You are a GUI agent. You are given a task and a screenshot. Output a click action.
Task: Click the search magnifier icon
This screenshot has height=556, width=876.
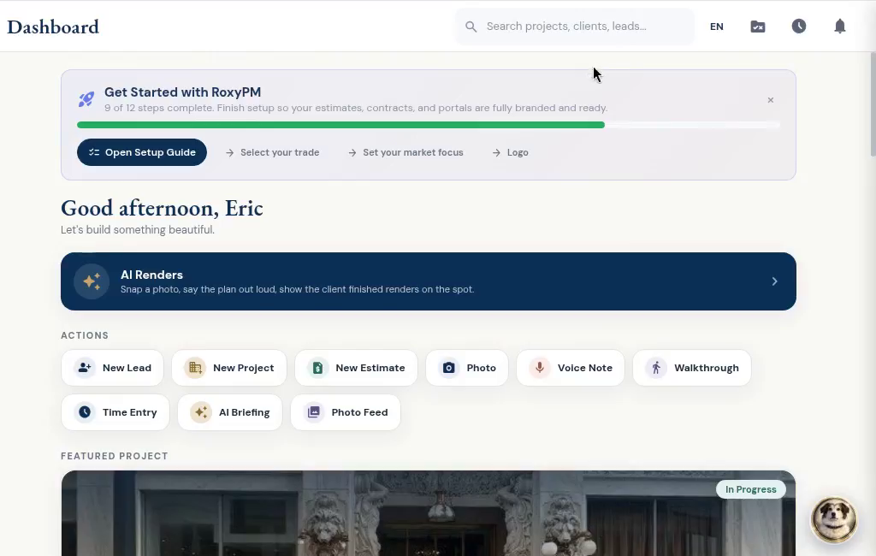tap(471, 27)
